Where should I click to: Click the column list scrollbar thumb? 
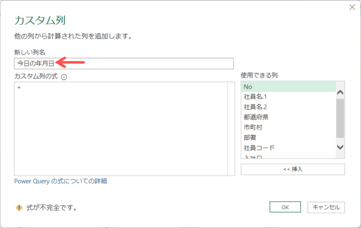(x=340, y=118)
